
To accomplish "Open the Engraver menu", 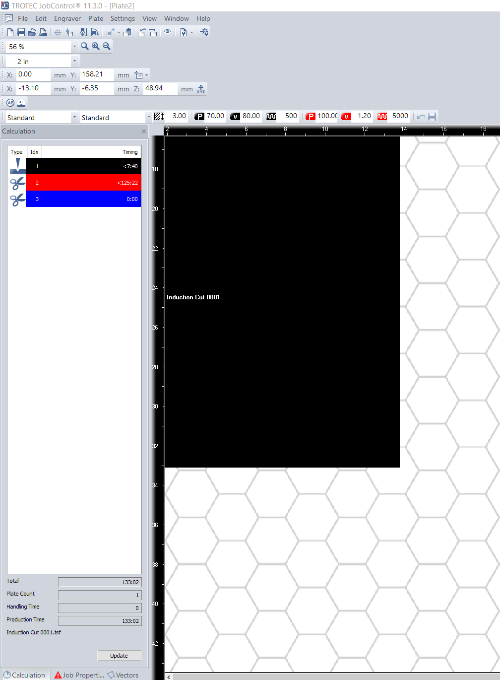I will (x=67, y=18).
